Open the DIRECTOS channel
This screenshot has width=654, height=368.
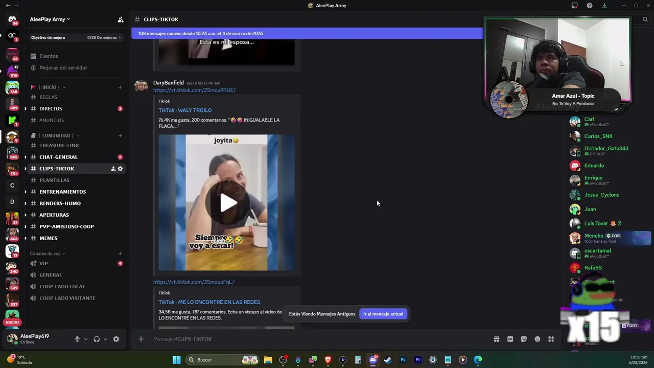pos(51,109)
